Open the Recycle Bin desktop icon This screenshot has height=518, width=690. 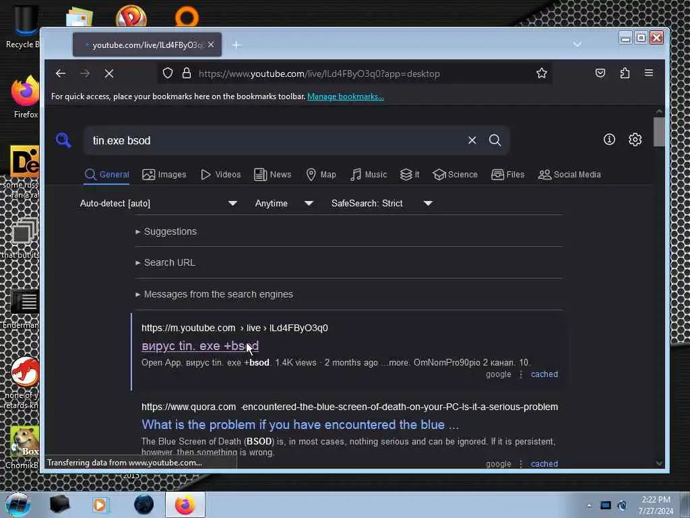(23, 25)
